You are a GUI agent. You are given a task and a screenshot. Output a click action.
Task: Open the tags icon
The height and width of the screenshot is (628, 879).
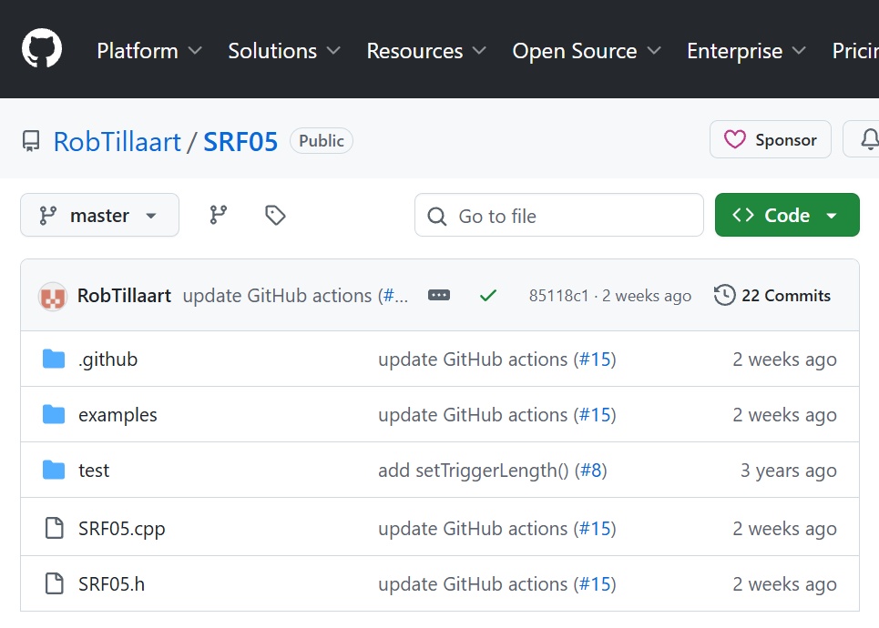pyautogui.click(x=275, y=215)
